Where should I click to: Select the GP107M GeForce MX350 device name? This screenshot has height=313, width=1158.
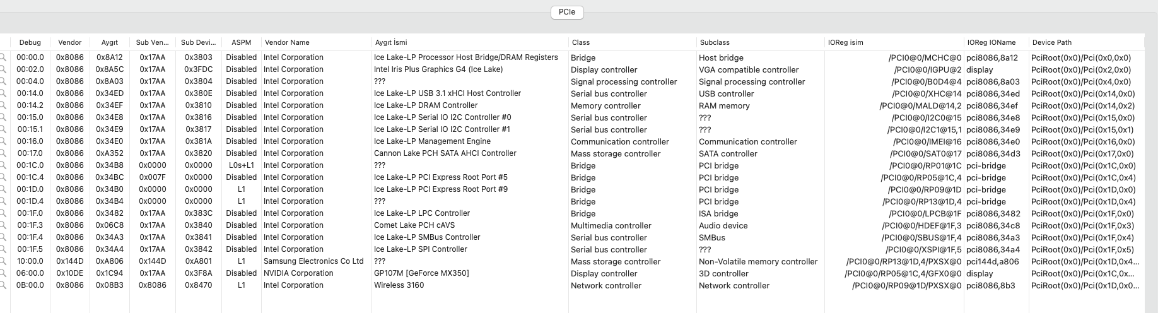pos(421,273)
